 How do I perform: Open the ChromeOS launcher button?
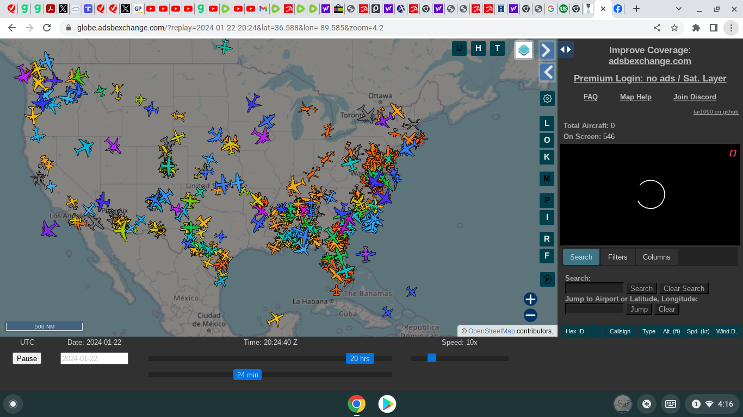click(x=13, y=404)
